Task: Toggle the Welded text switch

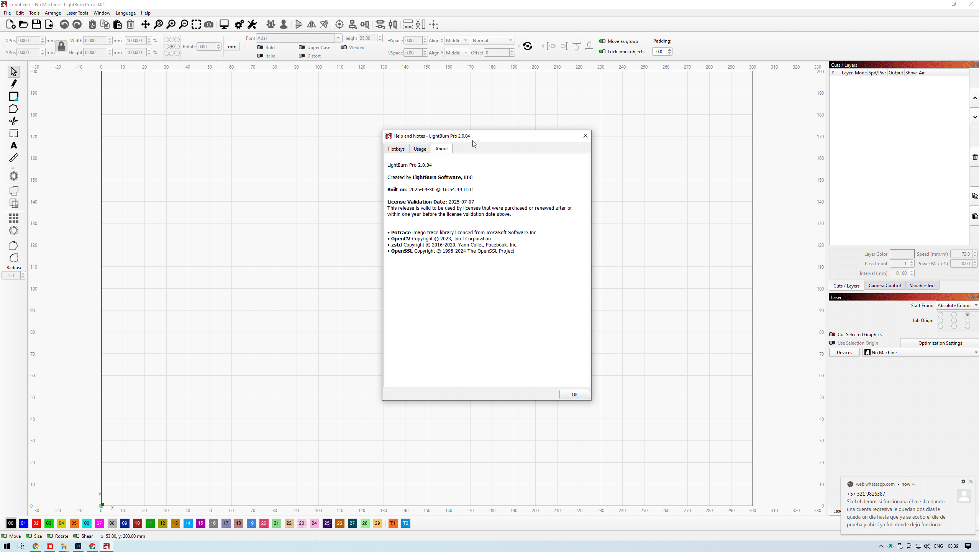Action: [x=344, y=48]
